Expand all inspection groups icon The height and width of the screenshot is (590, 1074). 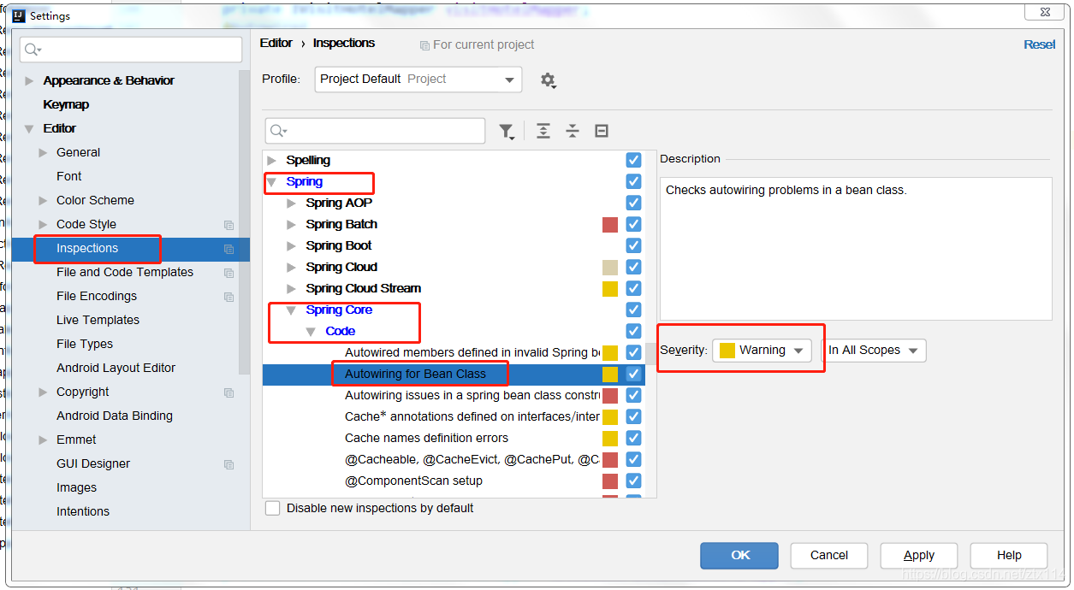coord(543,131)
